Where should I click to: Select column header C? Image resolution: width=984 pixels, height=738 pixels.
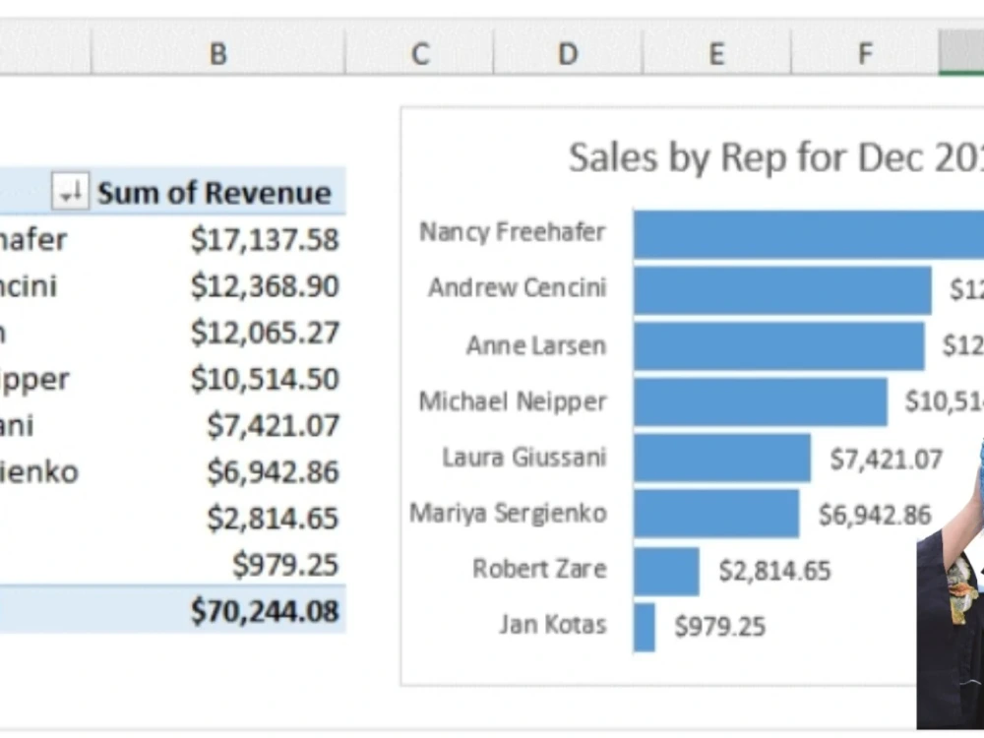420,54
